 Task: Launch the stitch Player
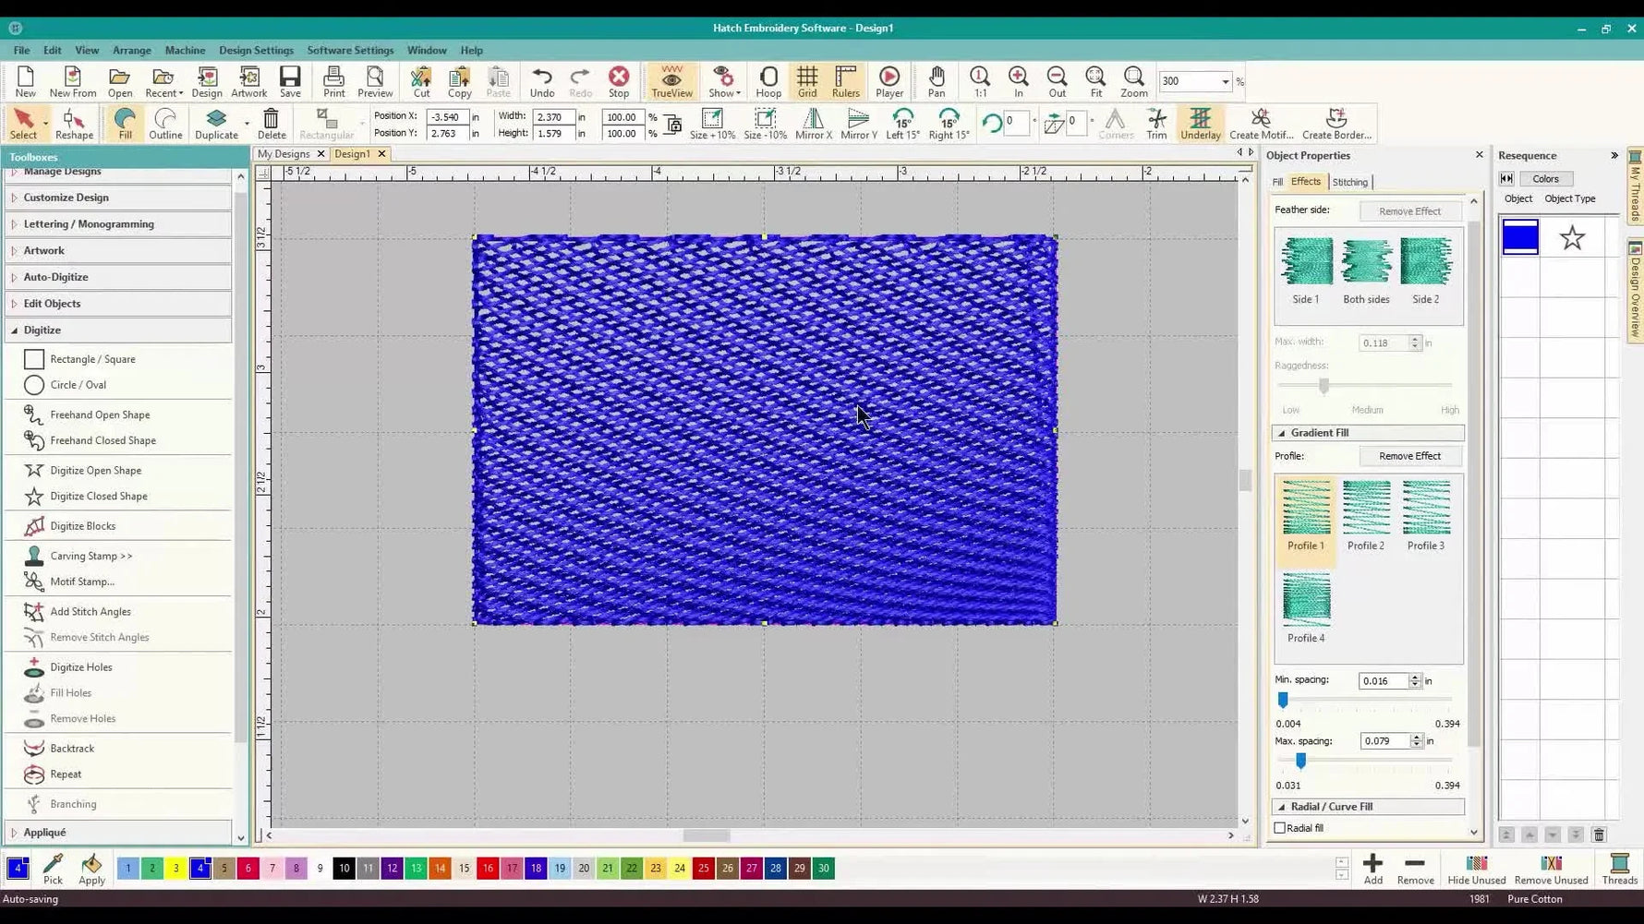coord(888,81)
